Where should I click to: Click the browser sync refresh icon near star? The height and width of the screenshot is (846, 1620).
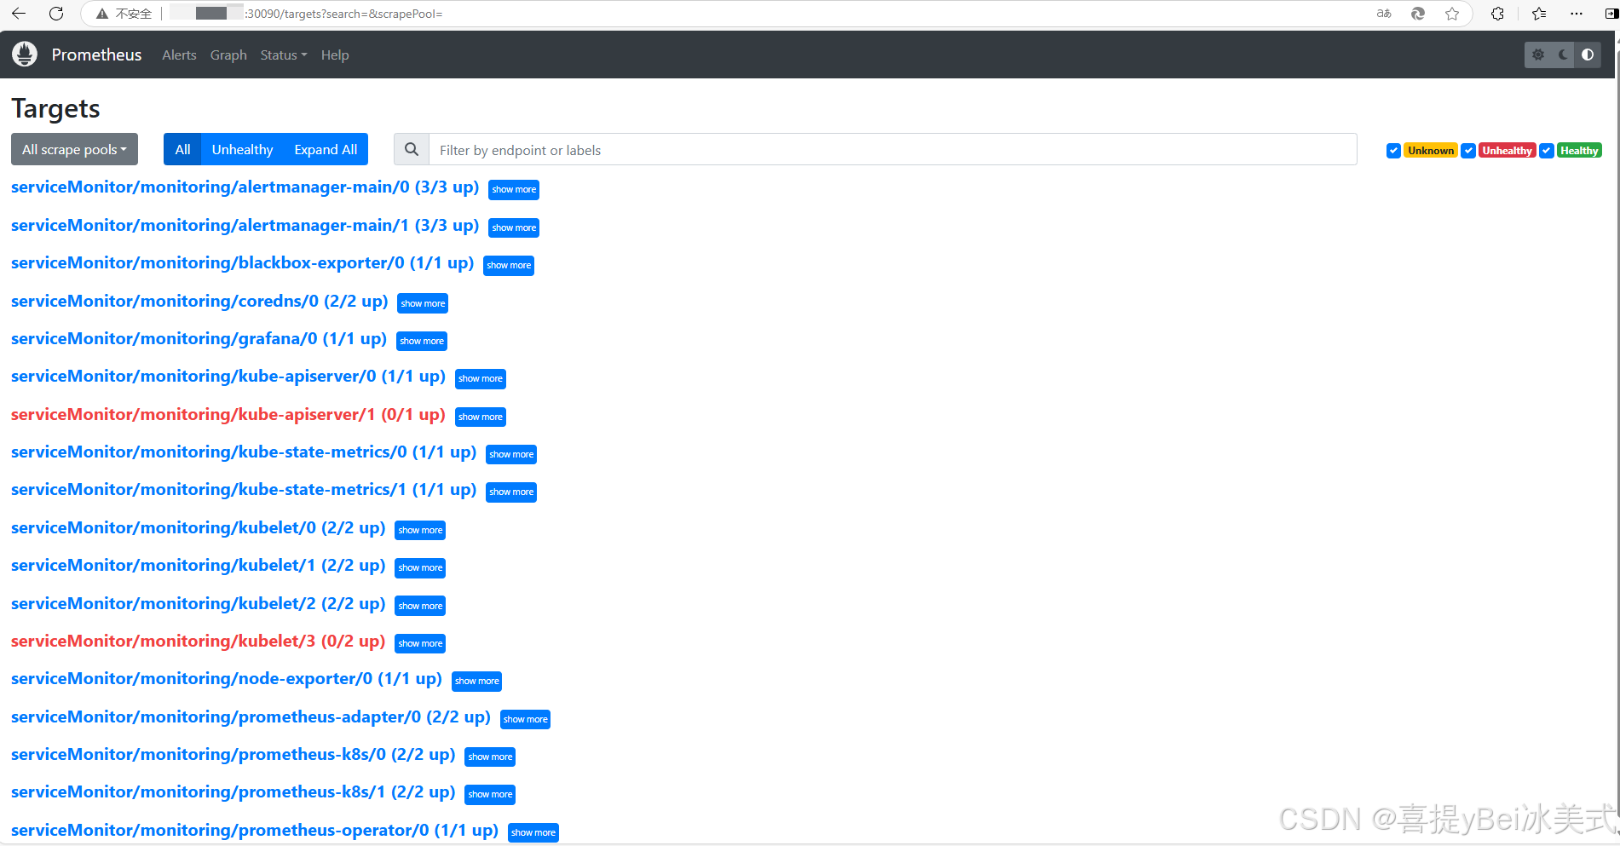tap(1418, 14)
